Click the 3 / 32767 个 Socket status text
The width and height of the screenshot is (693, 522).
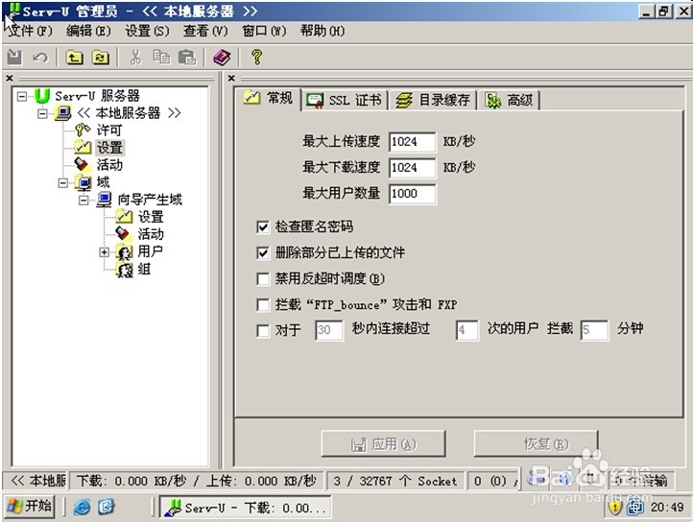394,481
